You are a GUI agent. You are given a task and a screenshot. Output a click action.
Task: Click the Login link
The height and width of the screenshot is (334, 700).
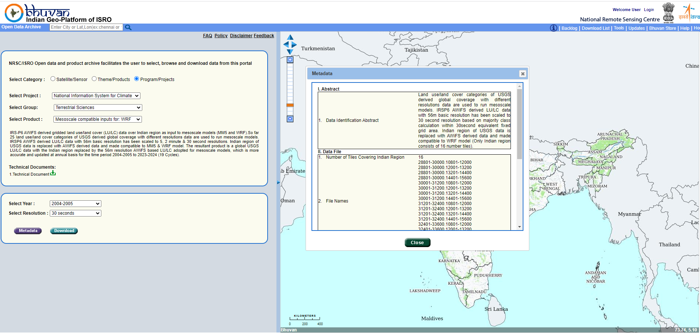(x=649, y=10)
